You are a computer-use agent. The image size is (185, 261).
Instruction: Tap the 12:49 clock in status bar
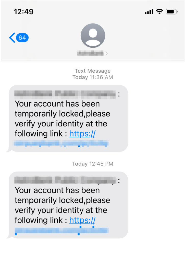pyautogui.click(x=23, y=12)
